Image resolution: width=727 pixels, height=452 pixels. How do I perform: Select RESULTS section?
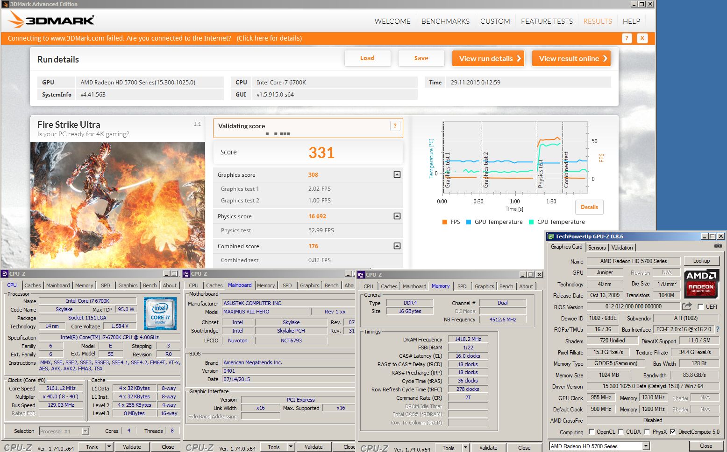[598, 21]
